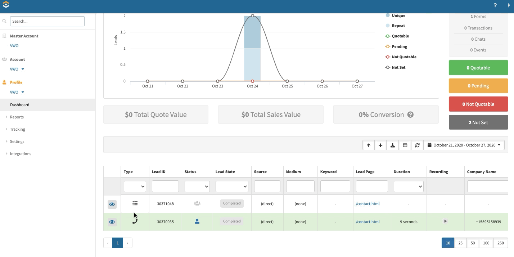Click the conversion help question icon
Image resolution: width=514 pixels, height=257 pixels.
coord(410,115)
